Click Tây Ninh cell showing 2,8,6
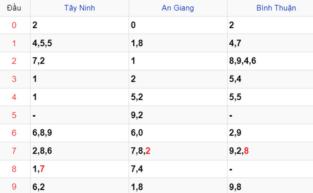This screenshot has height=193, width=313. click(42, 151)
